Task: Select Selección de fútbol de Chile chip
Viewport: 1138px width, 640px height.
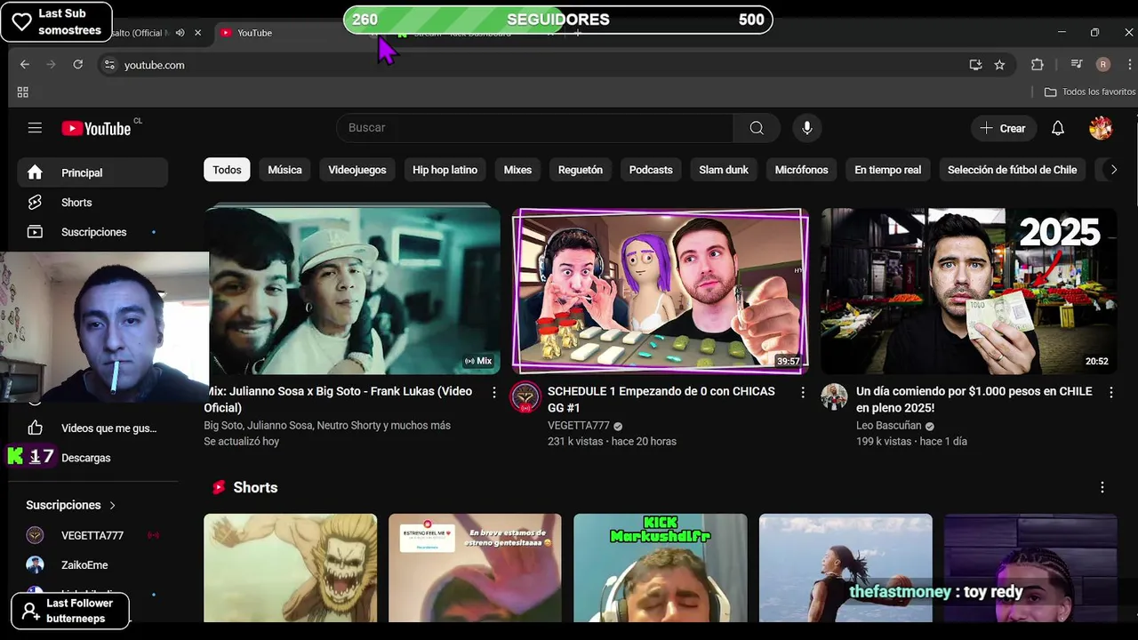Action: tap(1012, 170)
